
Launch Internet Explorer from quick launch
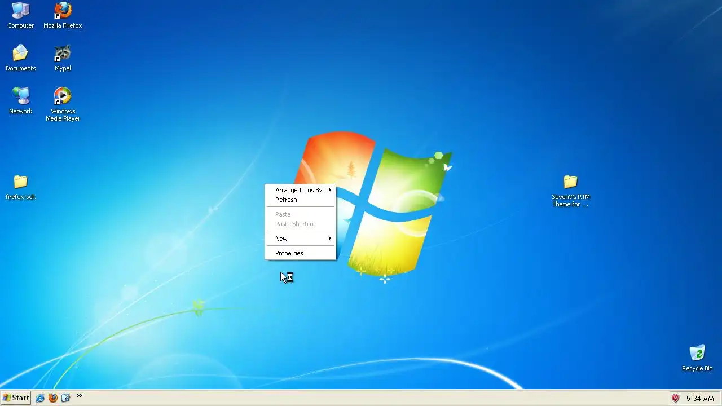tap(40, 398)
